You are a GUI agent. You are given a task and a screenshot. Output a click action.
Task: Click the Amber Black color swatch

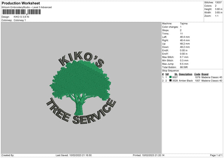pyautogui.click(x=171, y=80)
